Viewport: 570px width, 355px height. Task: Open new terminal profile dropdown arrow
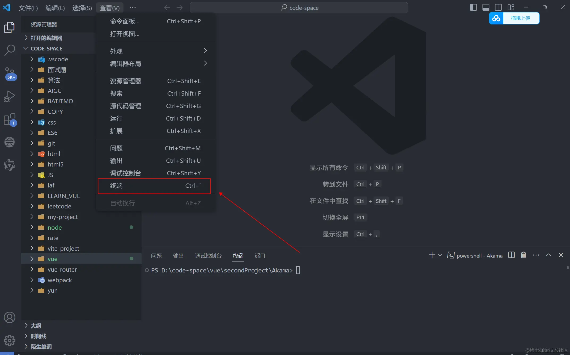(x=440, y=255)
